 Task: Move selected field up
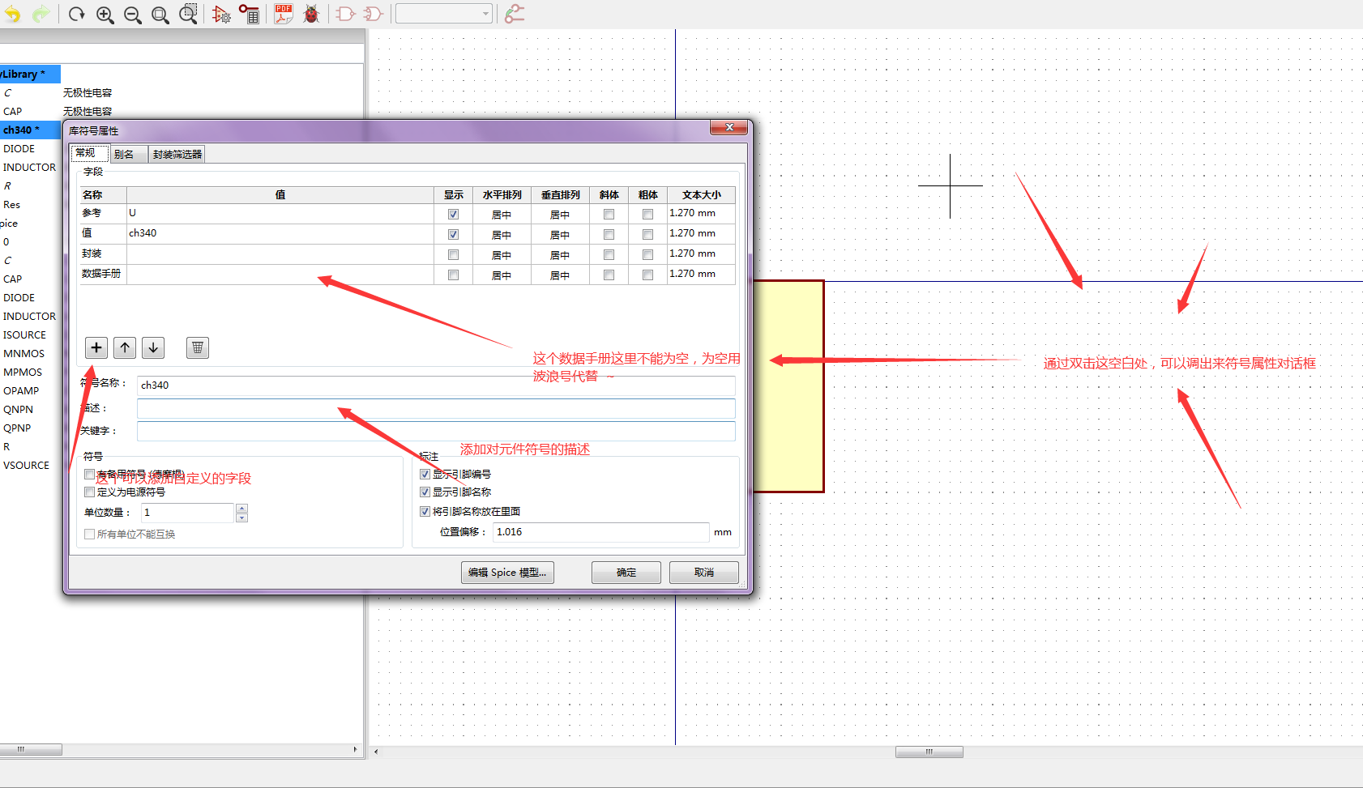coord(125,347)
